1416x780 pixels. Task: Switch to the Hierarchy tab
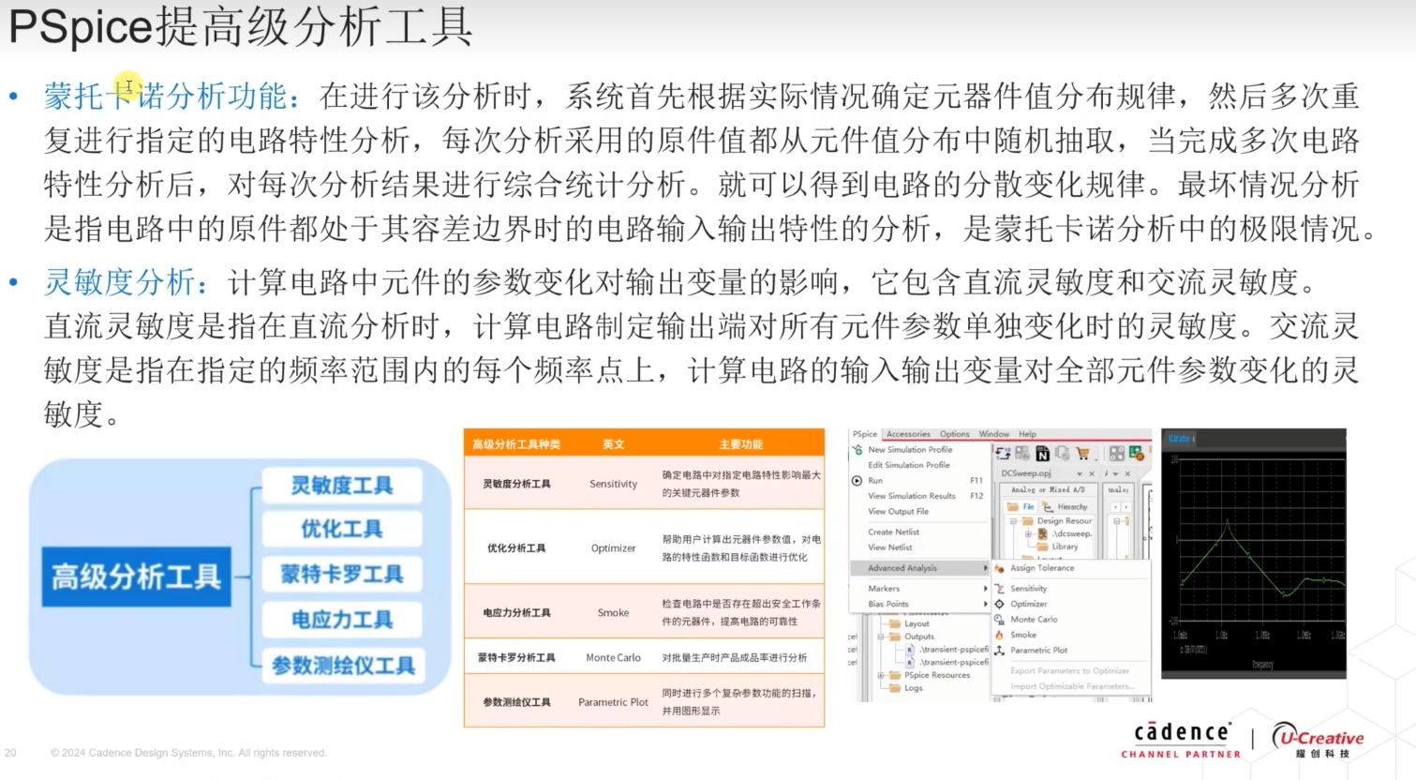click(x=1071, y=507)
